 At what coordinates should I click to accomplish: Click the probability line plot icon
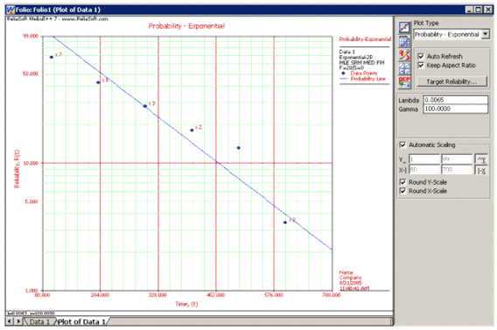click(404, 27)
